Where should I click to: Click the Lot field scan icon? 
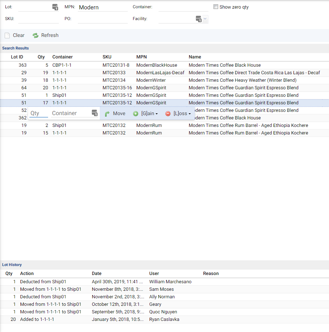coord(55,7)
